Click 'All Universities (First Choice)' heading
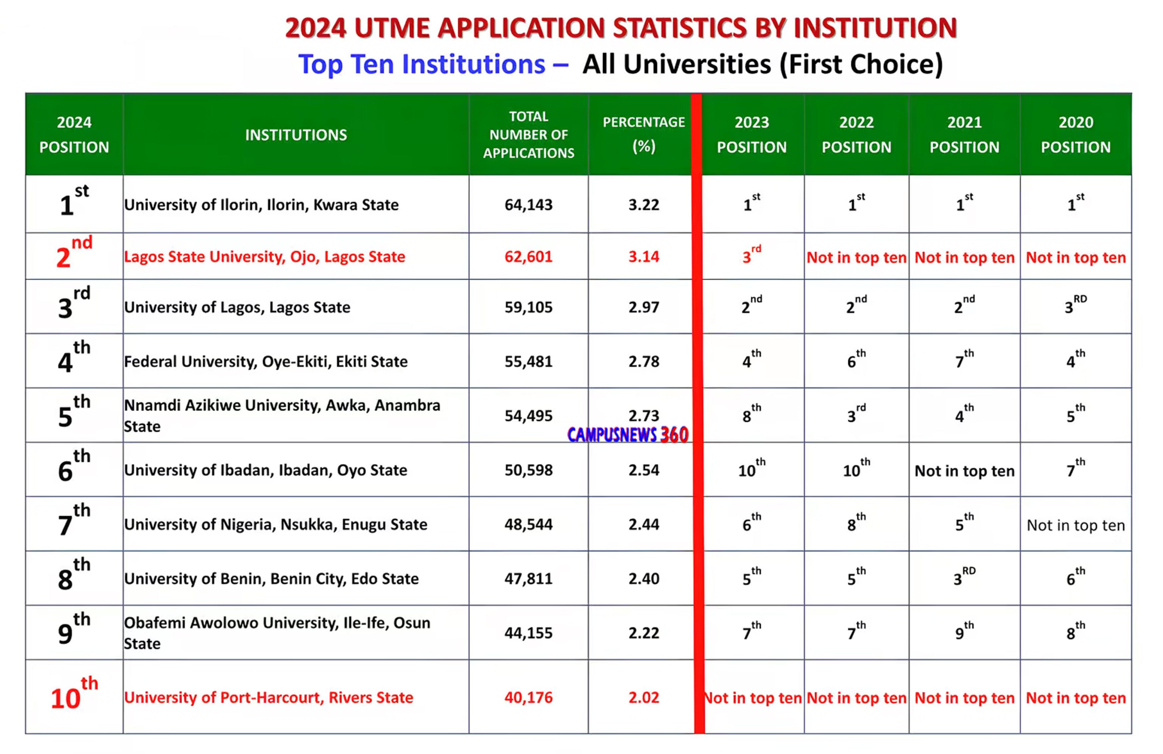Viewport: 1163px width, 754px height. [x=763, y=64]
